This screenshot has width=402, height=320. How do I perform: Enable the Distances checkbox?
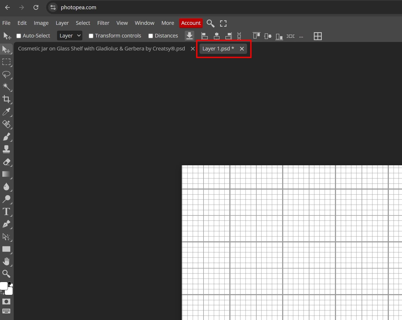coord(151,36)
